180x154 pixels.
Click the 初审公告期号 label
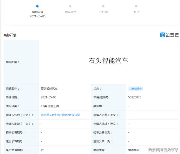15,132
